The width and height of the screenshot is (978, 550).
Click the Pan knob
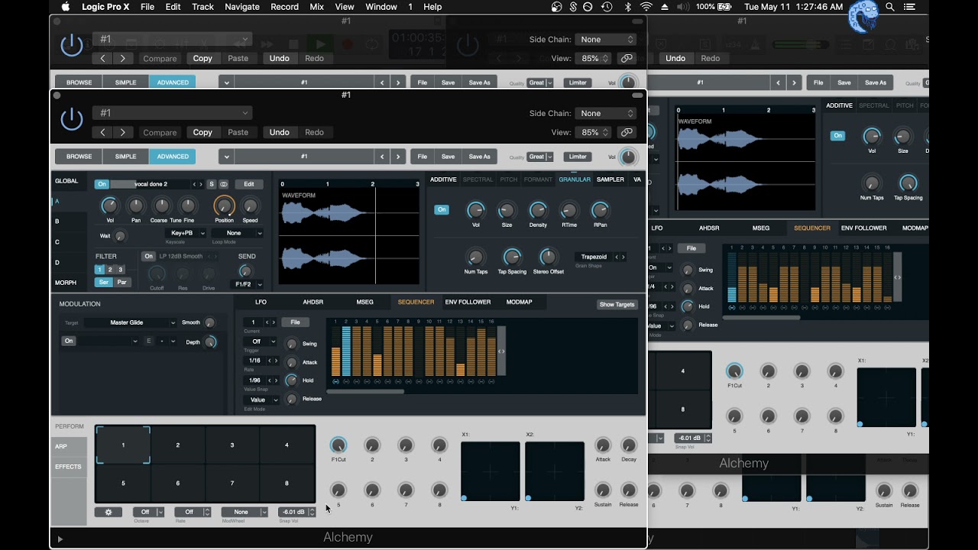tap(135, 205)
